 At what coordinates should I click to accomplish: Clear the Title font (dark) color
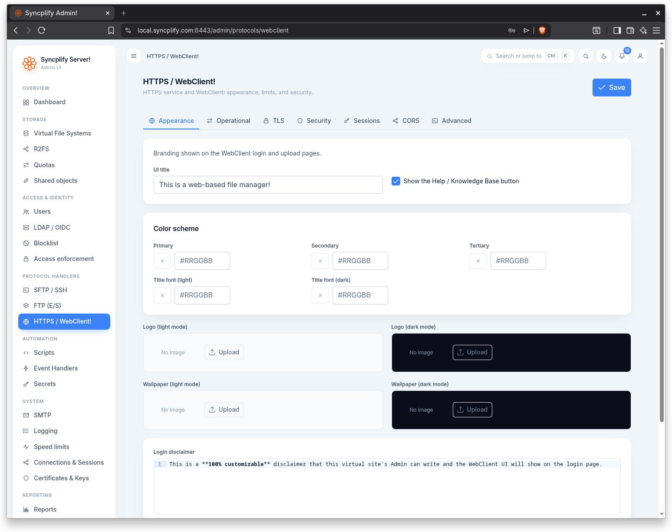pos(320,295)
